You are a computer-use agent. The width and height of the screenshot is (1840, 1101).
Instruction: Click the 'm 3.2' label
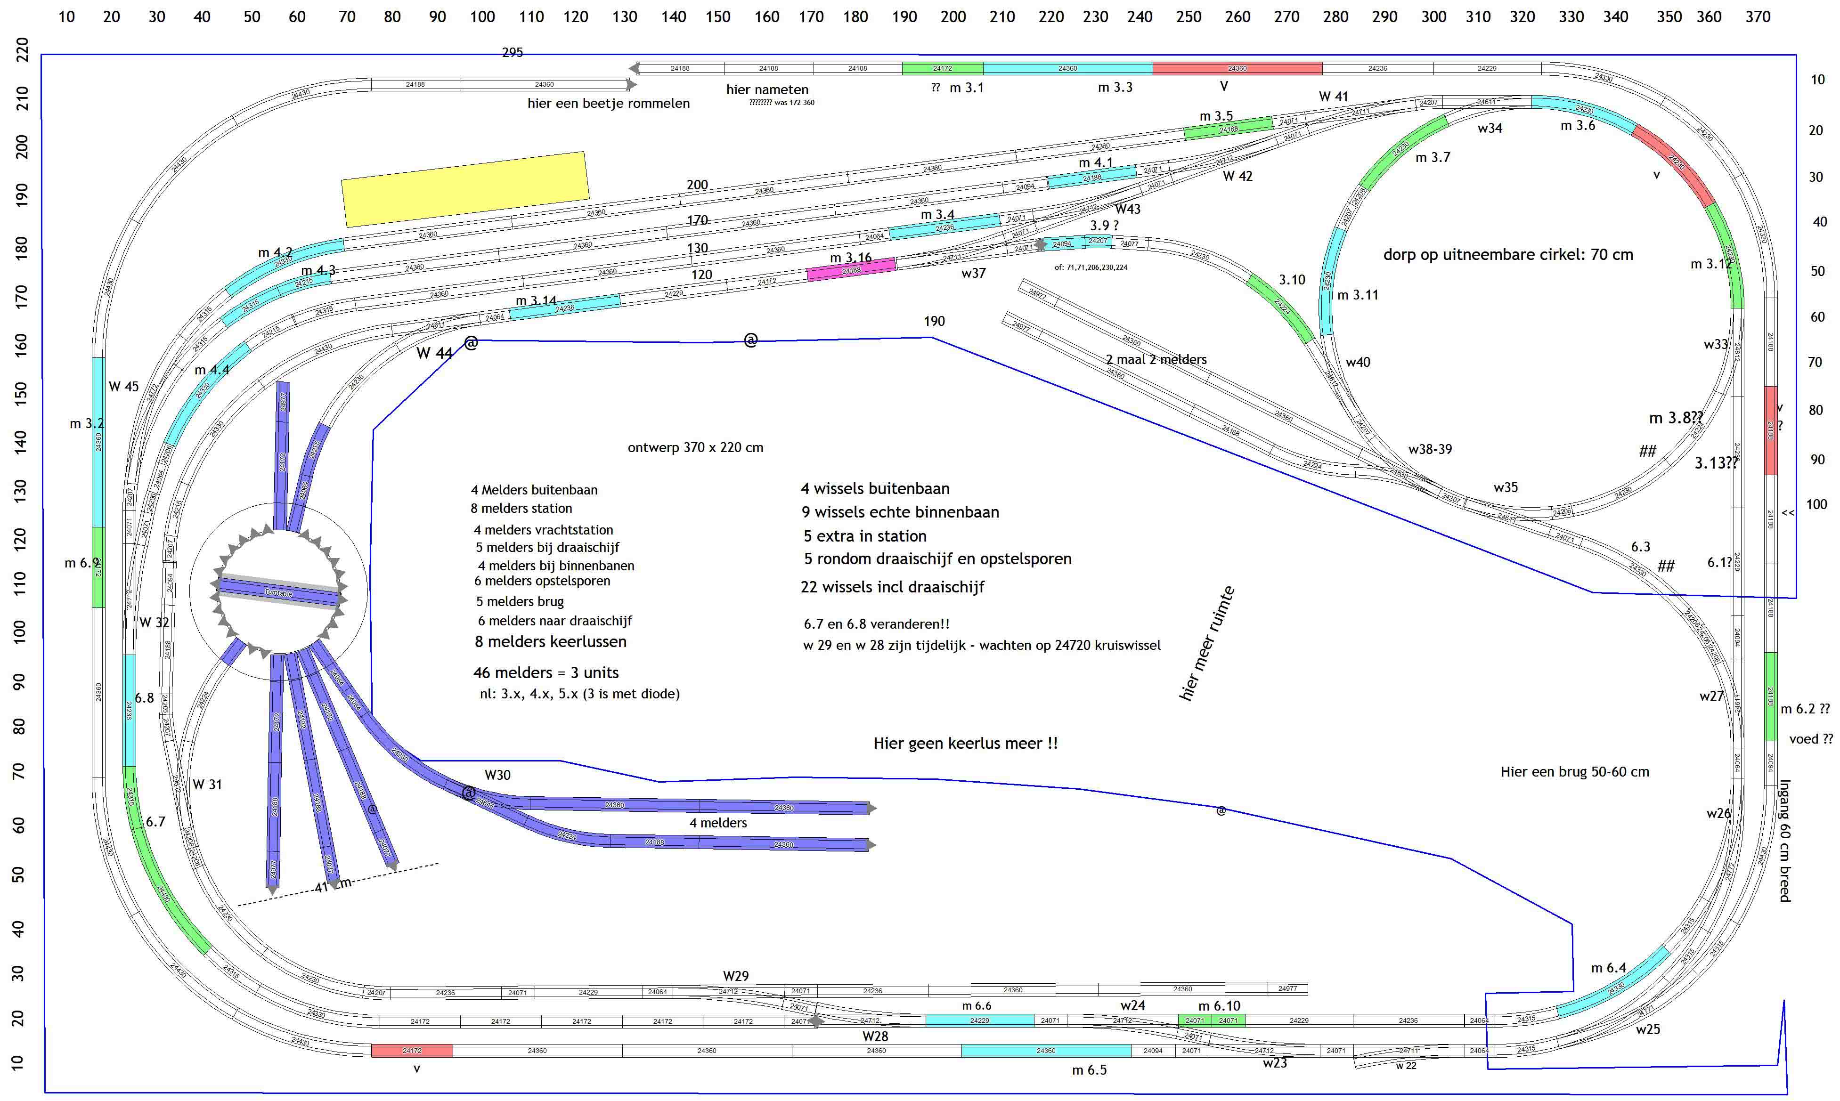click(x=87, y=424)
